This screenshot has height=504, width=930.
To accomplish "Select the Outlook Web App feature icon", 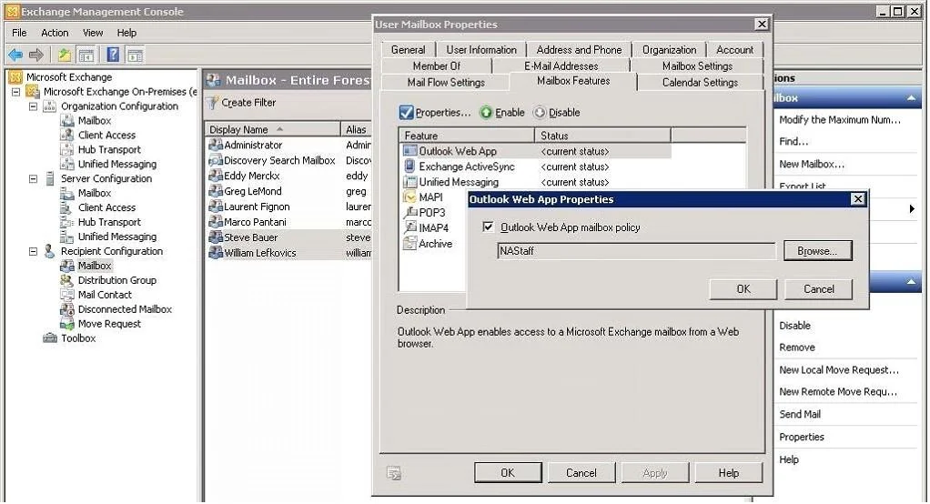I will (409, 151).
